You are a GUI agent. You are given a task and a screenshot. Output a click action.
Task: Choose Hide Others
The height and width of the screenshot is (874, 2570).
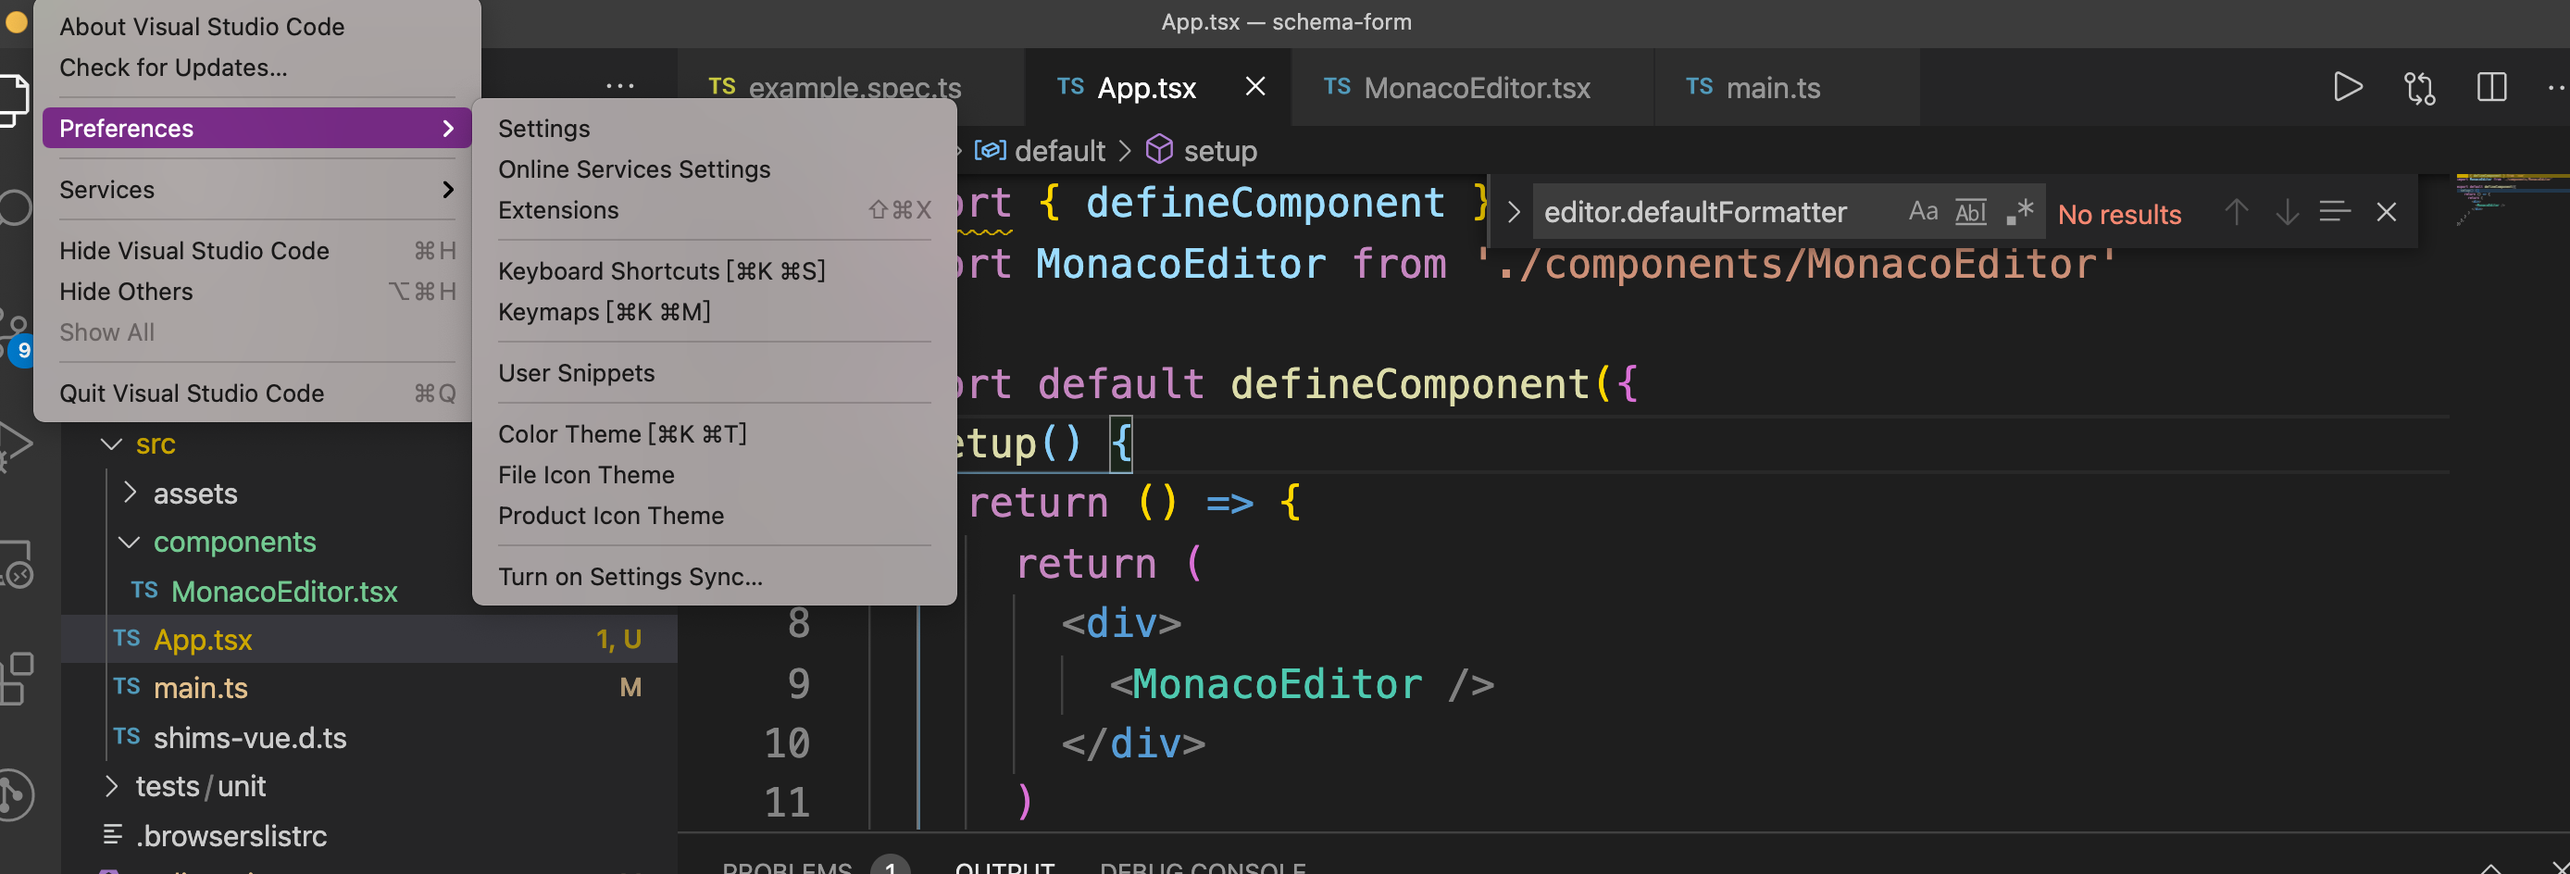(257, 292)
